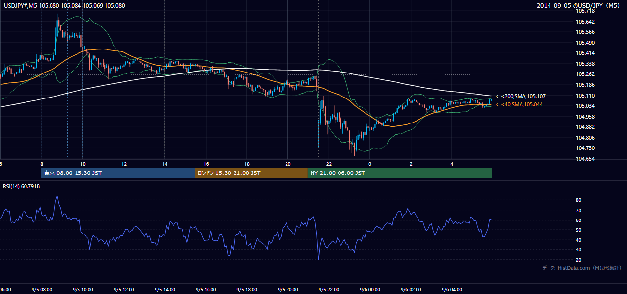
Task: Click the 9/5 12:00 time axis label
Action: (124, 290)
